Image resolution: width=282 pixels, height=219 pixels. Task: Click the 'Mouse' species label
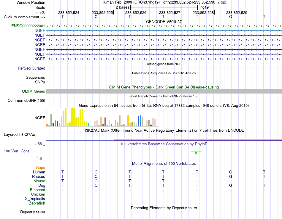[x=39, y=181]
